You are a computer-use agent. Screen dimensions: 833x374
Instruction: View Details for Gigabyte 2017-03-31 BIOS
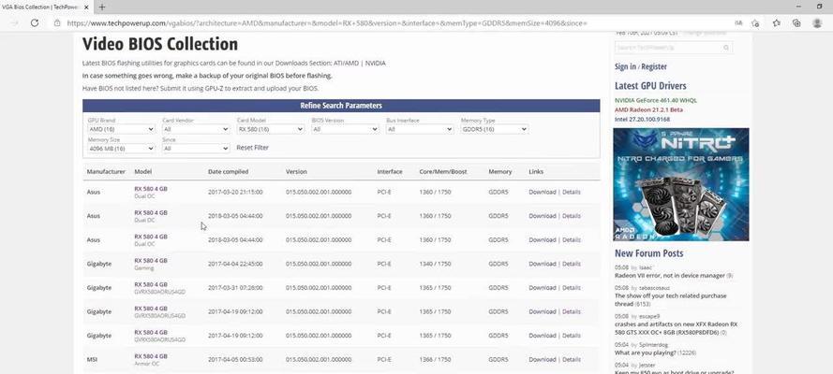571,288
